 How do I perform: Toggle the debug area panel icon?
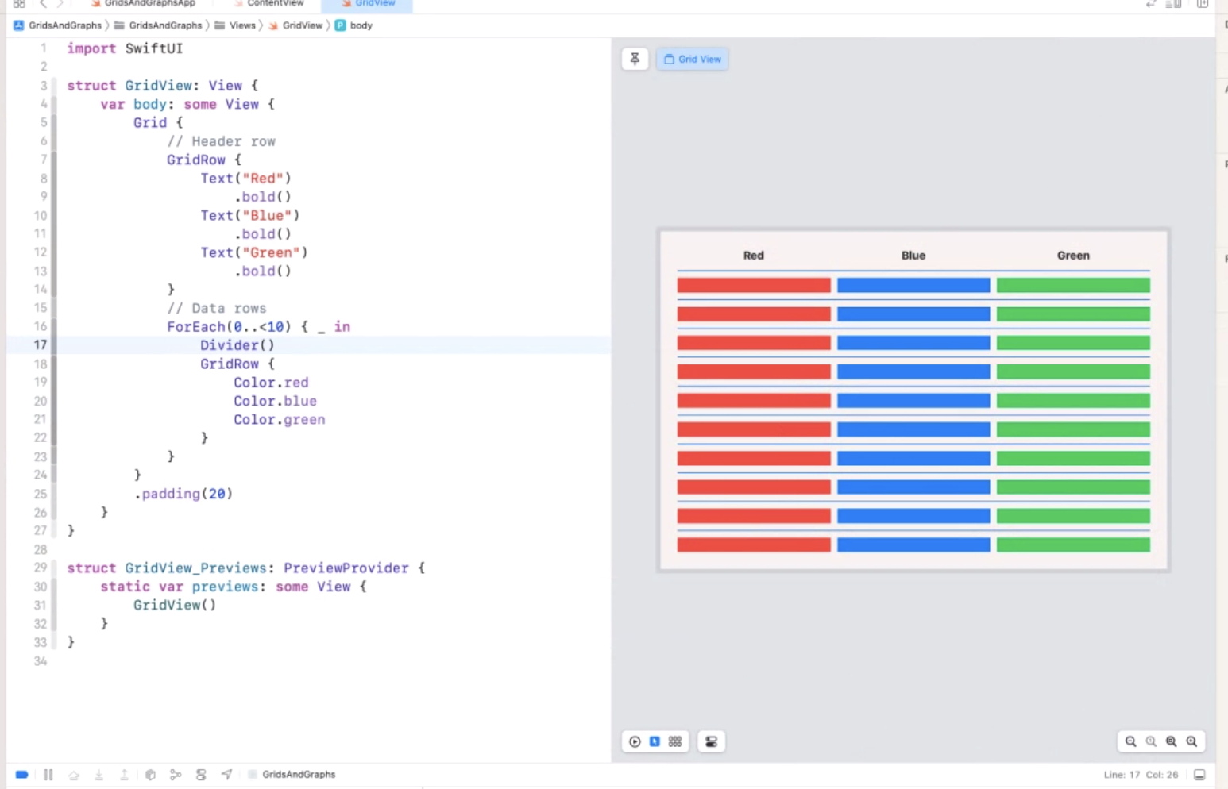[1199, 775]
